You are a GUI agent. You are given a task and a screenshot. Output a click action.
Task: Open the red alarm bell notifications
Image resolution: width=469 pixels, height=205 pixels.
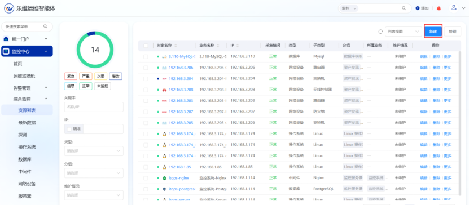point(439,8)
